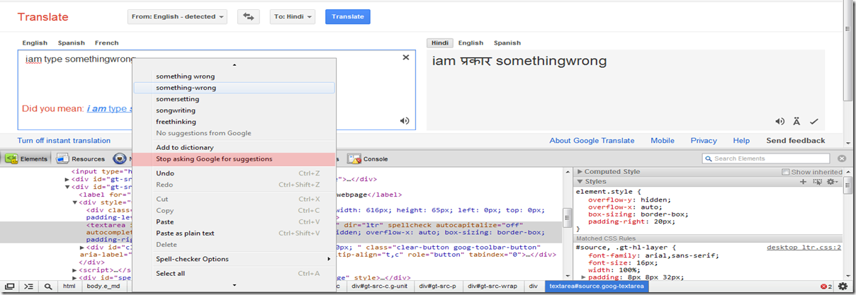Enable the Show inherited checkbox
The height and width of the screenshot is (295, 856).
(786, 172)
